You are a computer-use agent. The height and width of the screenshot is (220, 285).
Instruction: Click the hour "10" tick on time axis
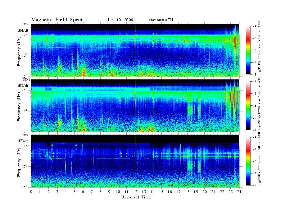click(118, 192)
